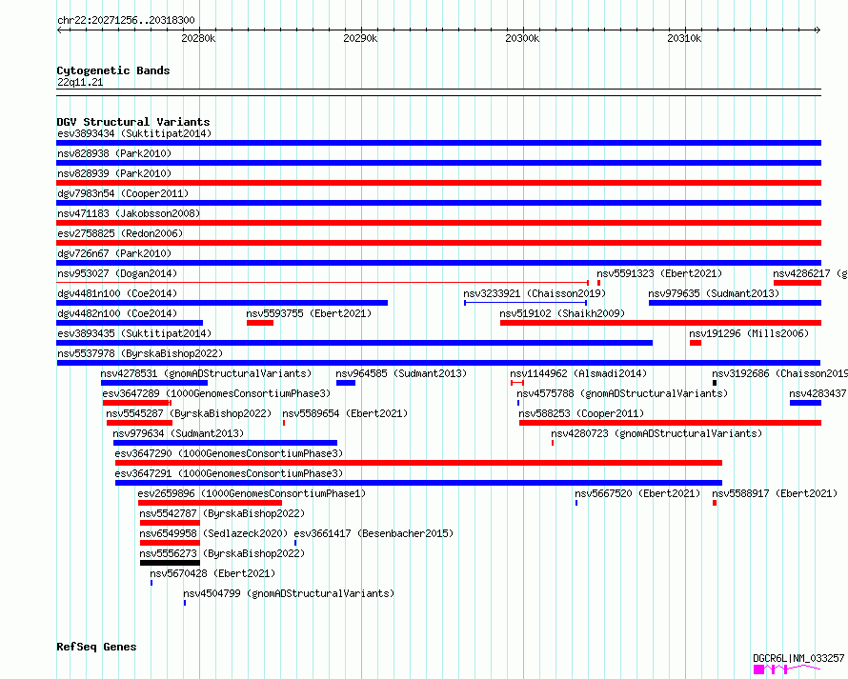
Task: Click nsv964585 (Sudmant2013) label
Action: [x=401, y=373]
